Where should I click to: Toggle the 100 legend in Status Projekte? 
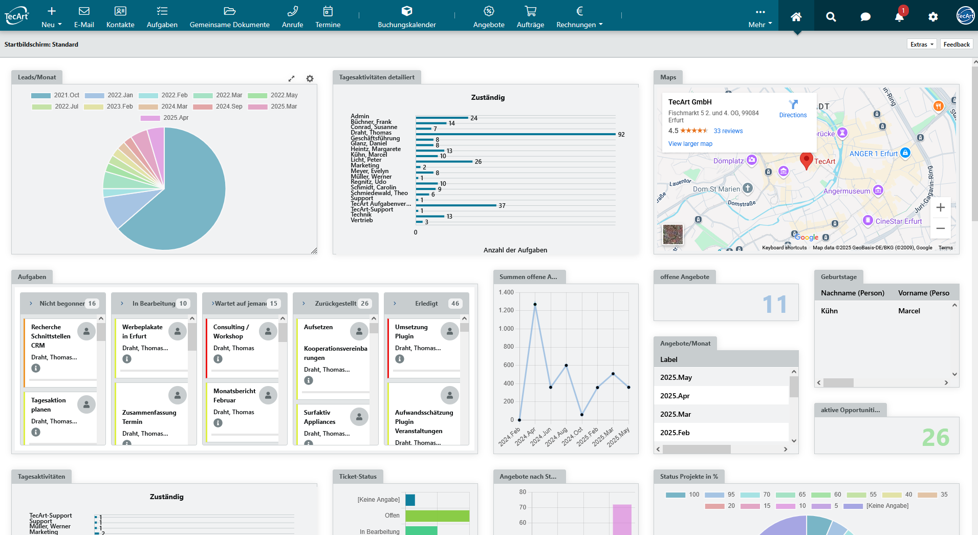pos(682,495)
